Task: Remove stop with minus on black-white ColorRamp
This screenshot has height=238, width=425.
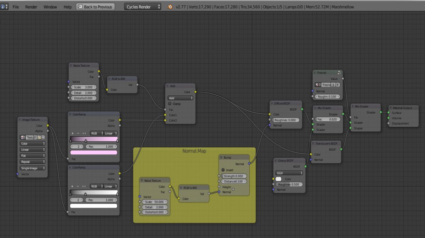Action: coord(78,186)
